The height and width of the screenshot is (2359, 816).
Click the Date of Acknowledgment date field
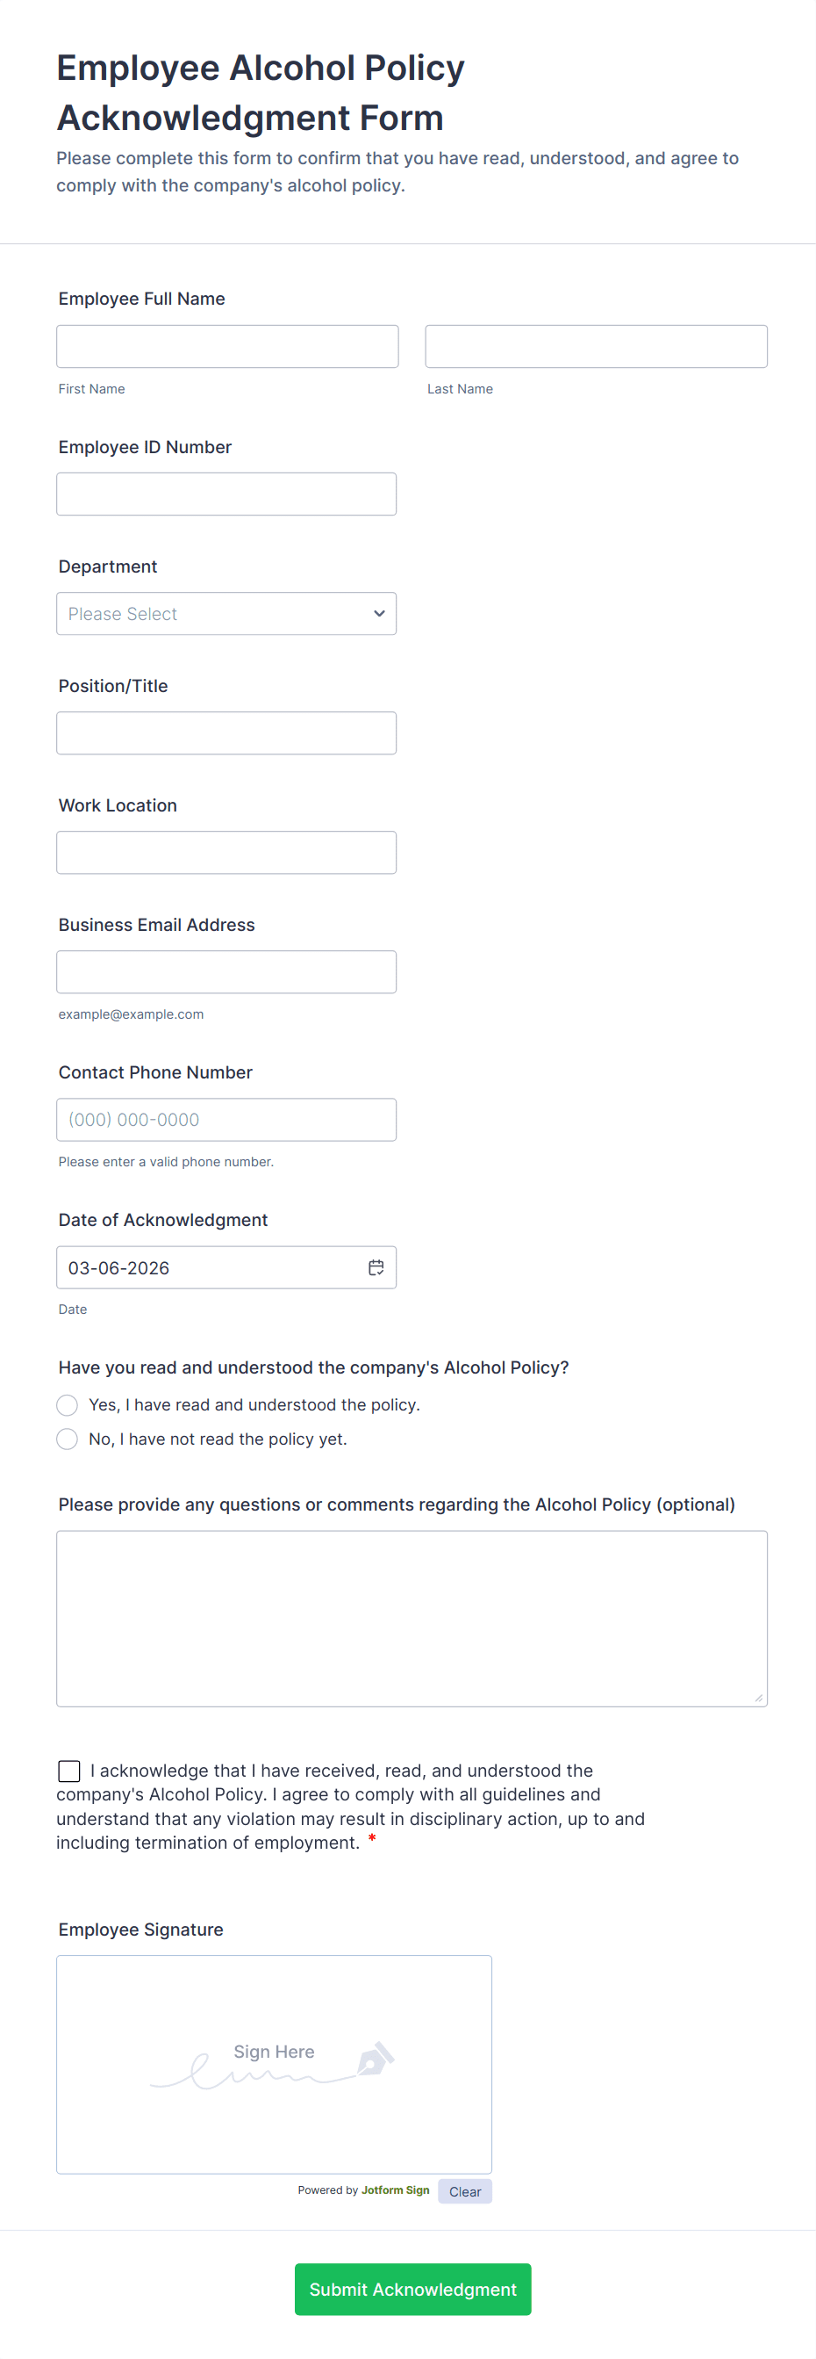[211, 1267]
